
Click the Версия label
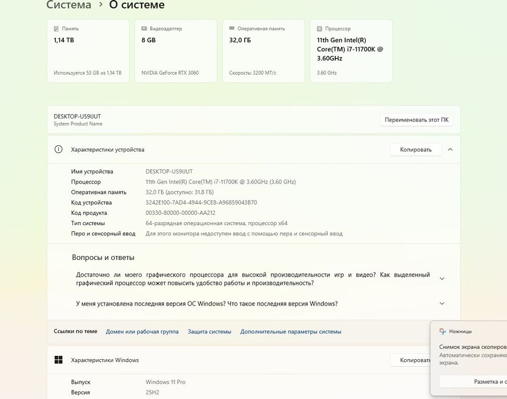[80, 392]
